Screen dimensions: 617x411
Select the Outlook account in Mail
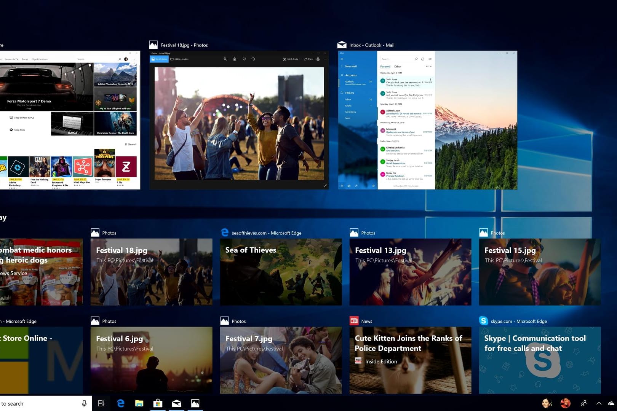point(357,83)
